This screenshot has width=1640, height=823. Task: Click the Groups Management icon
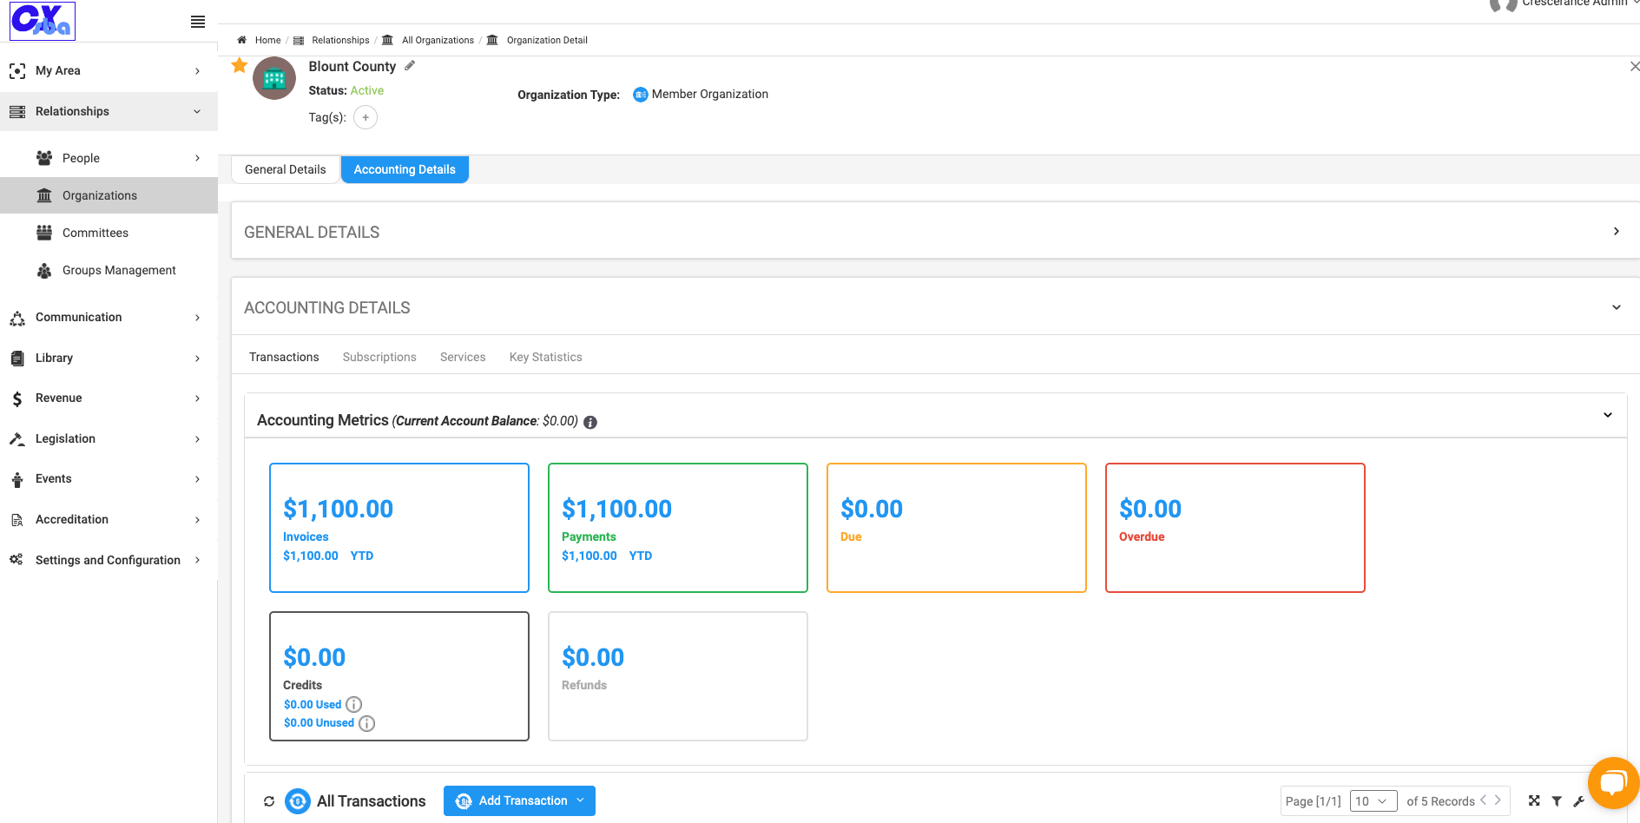coord(44,271)
